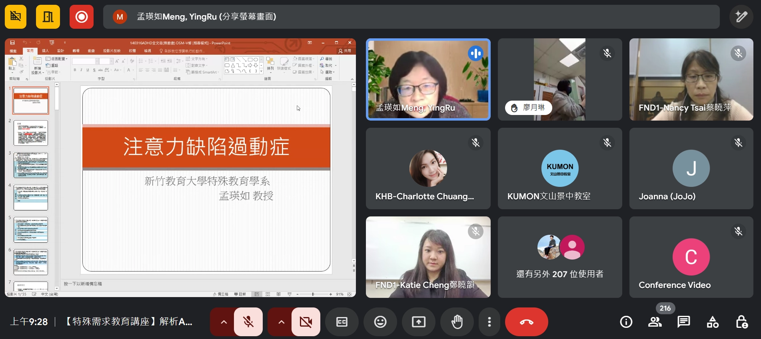This screenshot has height=339, width=761.
Task: Click the tile showing 207 other users
Action: tap(559, 257)
